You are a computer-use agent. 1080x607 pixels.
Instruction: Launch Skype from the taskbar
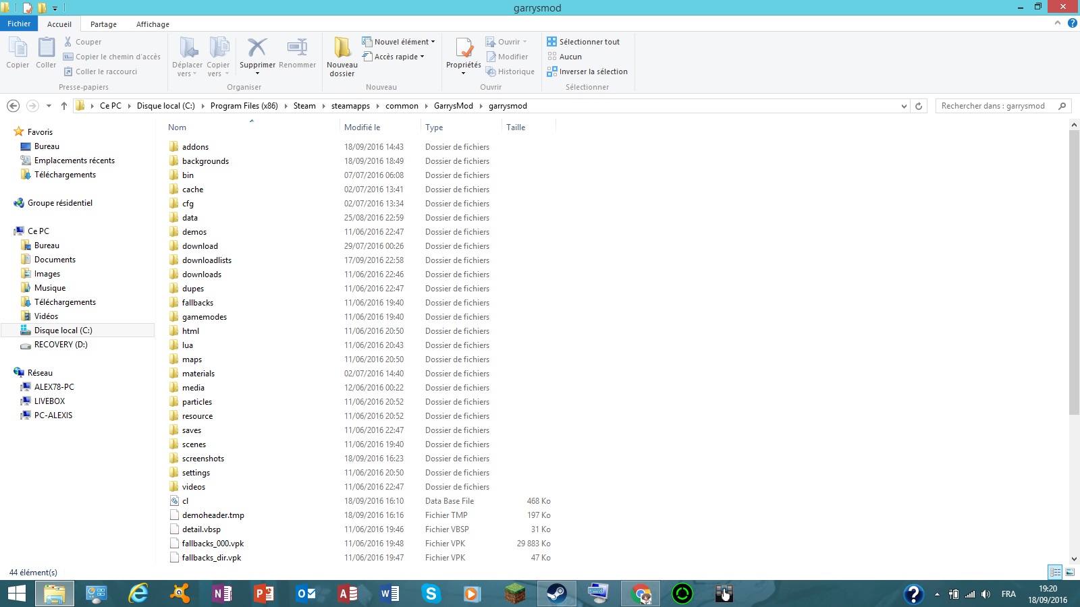tap(431, 594)
